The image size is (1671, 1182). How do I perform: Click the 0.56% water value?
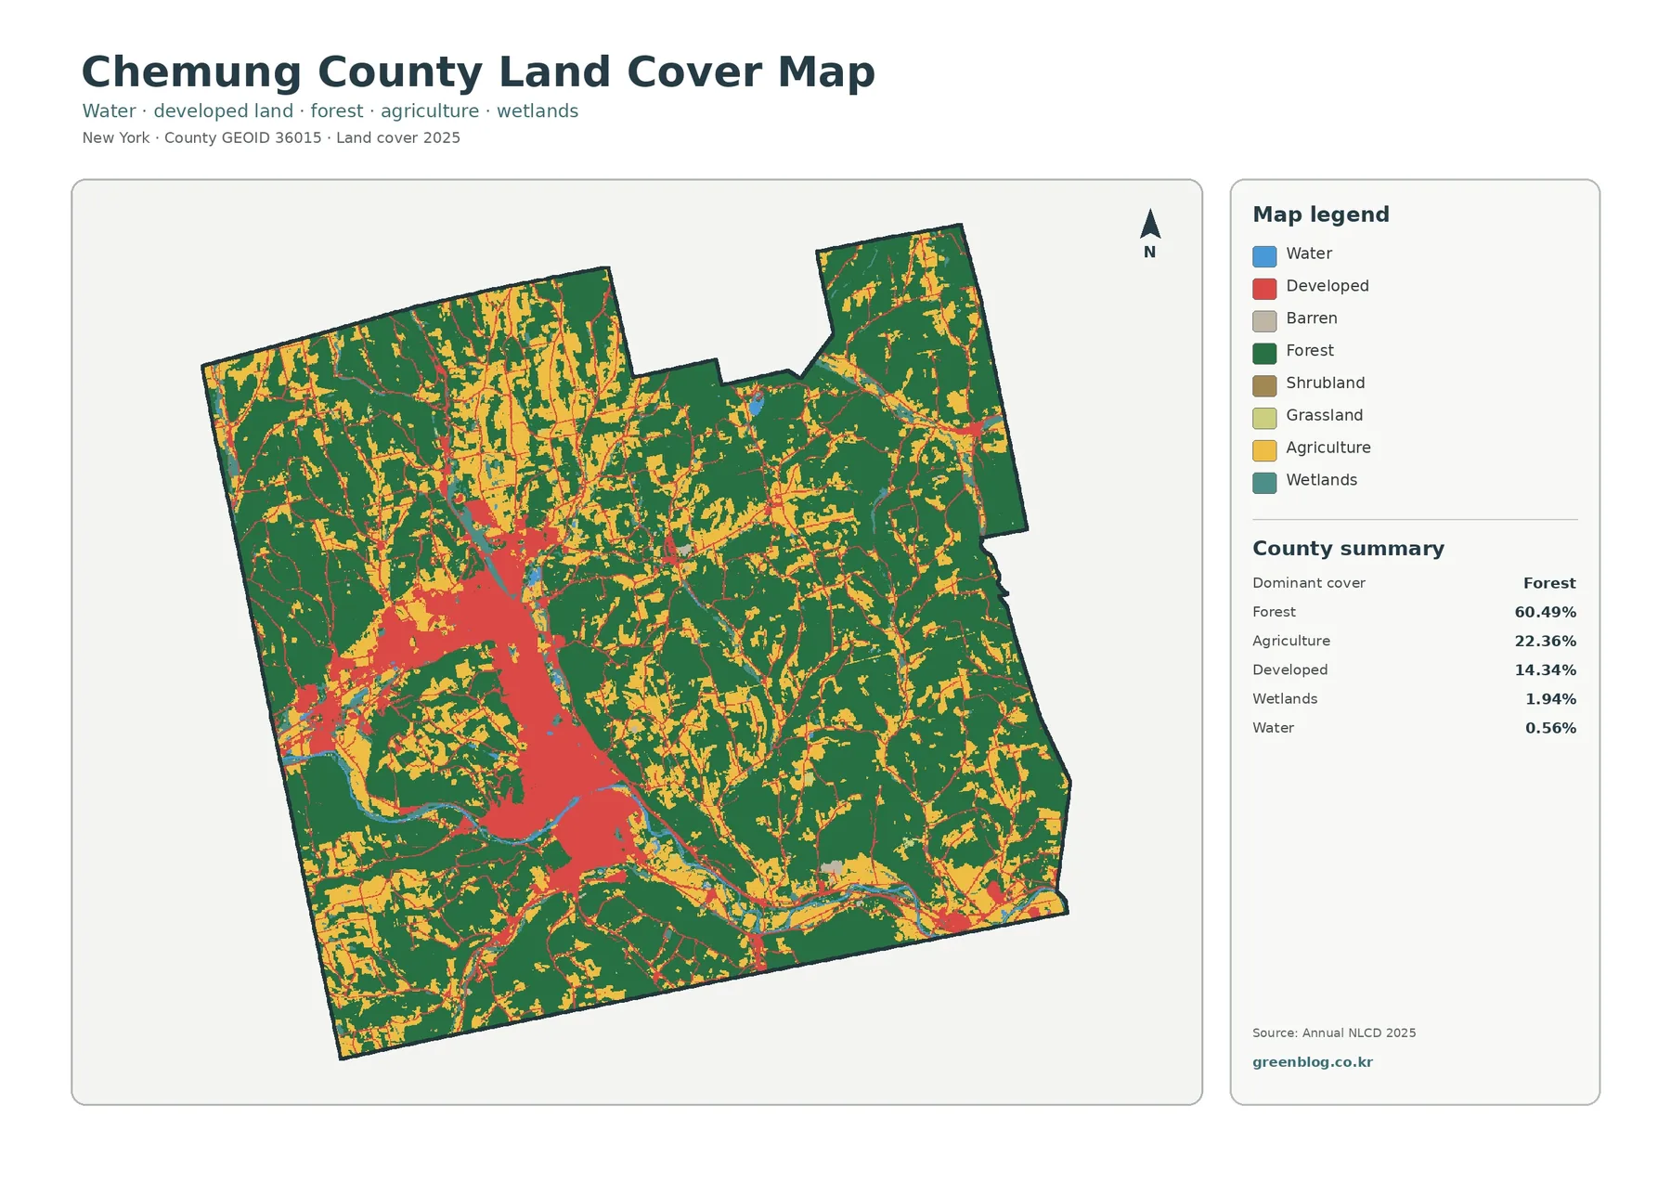point(1550,728)
